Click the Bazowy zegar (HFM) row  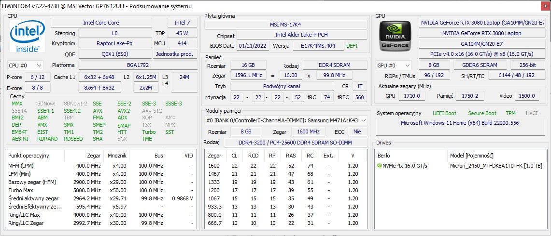101,182
